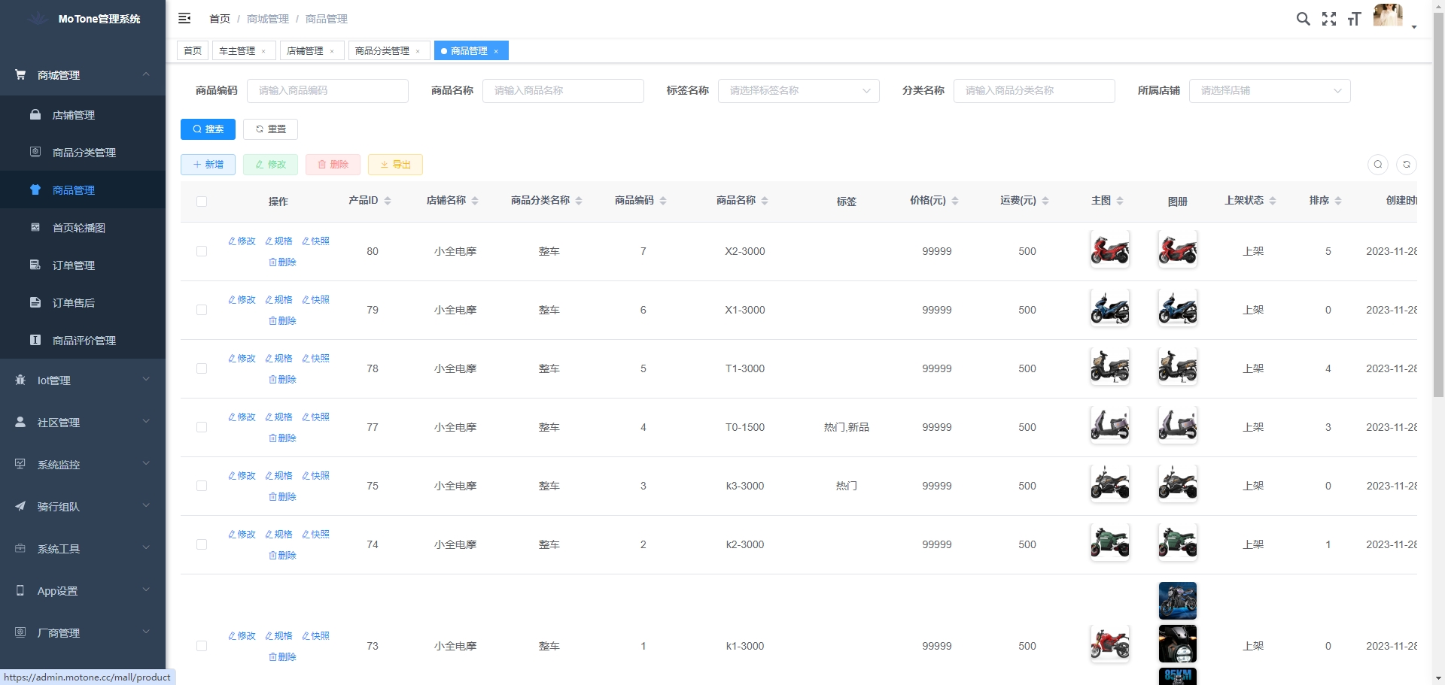This screenshot has height=685, width=1445.
Task: Select the checkbox for product ID 78
Action: tap(202, 368)
